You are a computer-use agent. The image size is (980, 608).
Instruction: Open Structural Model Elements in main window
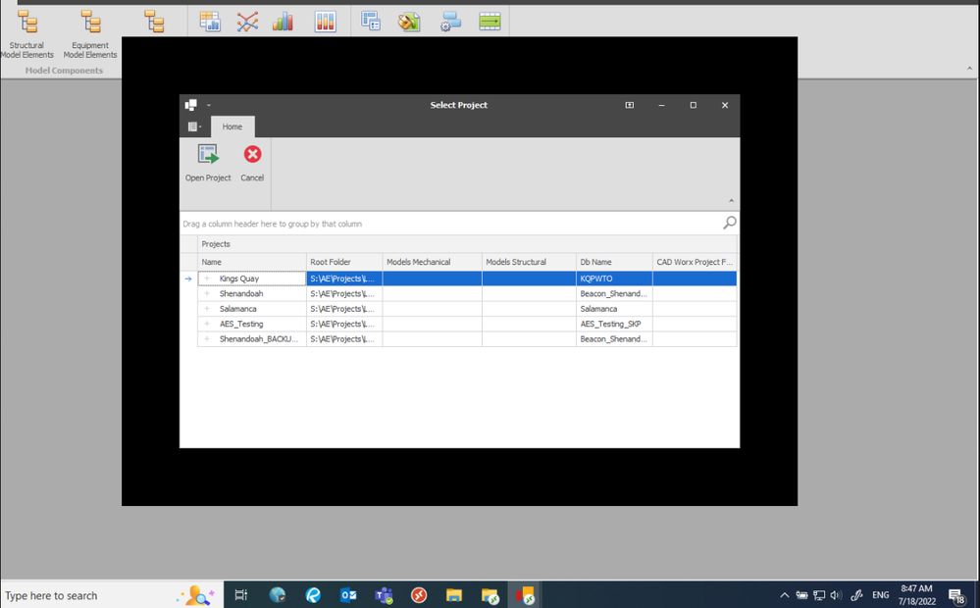coord(26,35)
